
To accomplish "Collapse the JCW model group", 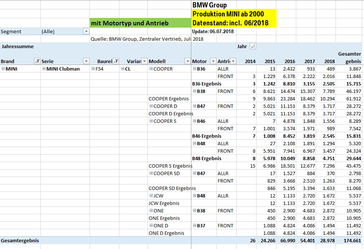I will tap(151, 196).
